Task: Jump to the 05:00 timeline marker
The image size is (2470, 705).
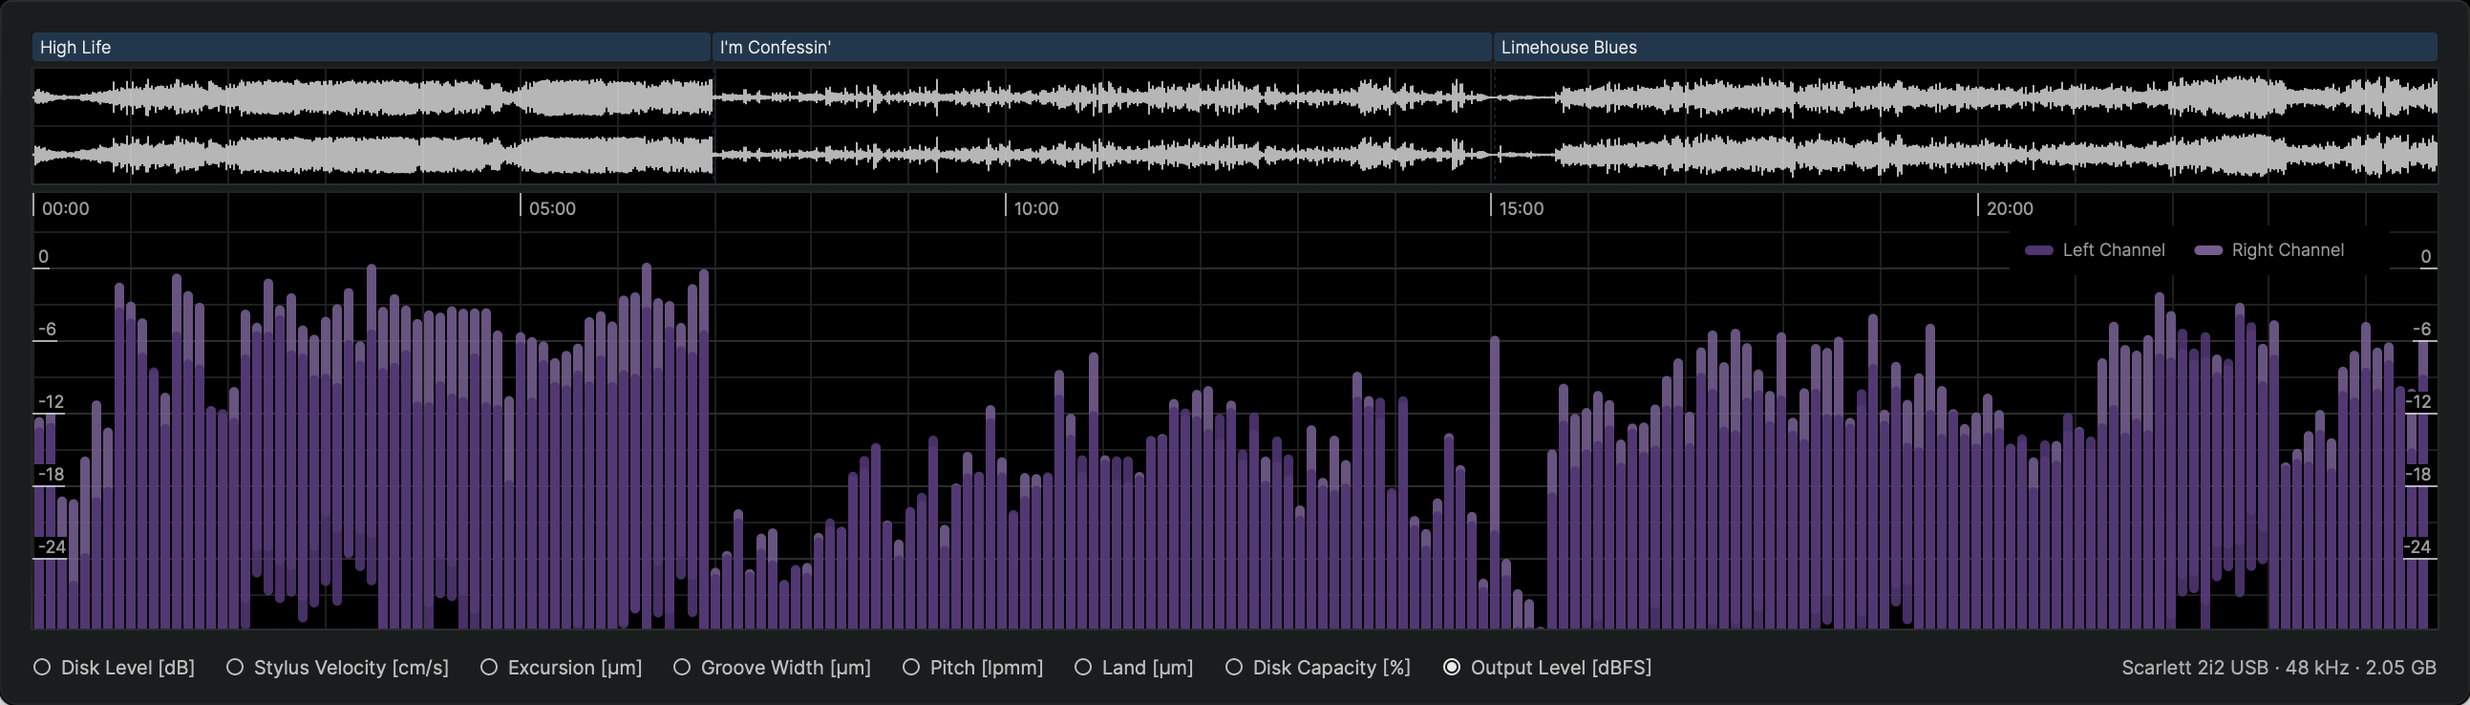Action: pyautogui.click(x=552, y=208)
